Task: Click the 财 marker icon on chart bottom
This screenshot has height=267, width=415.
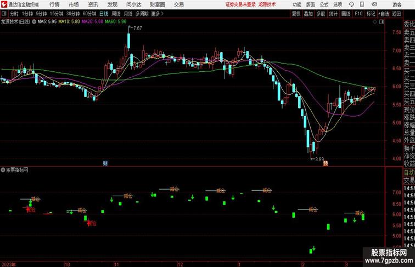Action: click(105, 163)
